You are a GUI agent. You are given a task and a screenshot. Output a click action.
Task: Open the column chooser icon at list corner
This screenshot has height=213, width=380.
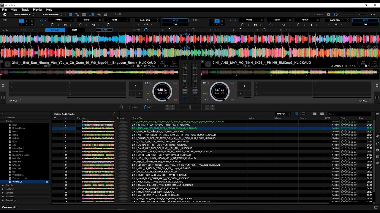pyautogui.click(x=378, y=114)
